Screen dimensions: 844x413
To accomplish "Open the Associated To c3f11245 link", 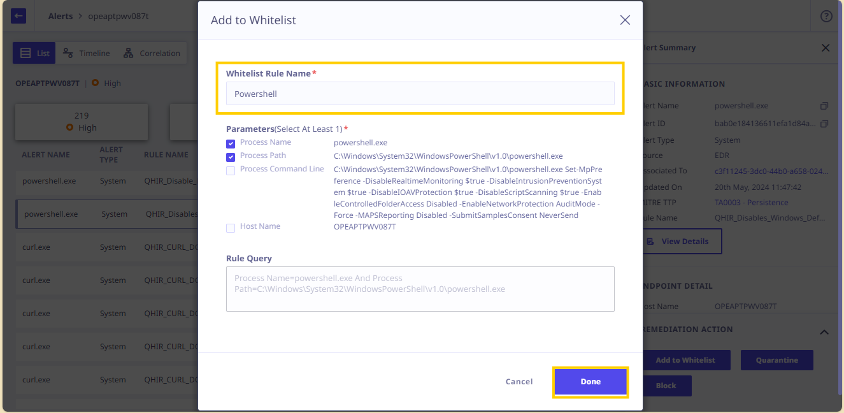I will tap(772, 171).
